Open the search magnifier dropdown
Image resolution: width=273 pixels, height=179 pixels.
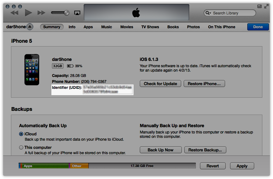[208, 13]
